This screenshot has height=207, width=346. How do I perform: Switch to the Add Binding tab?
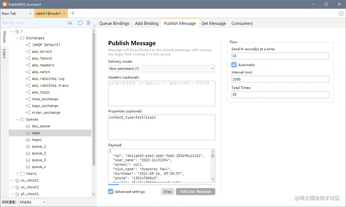click(147, 23)
